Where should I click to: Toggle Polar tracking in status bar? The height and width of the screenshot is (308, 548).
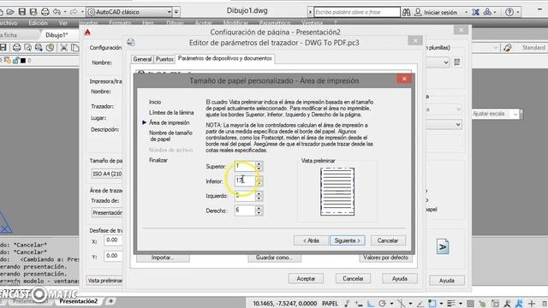pos(383,304)
